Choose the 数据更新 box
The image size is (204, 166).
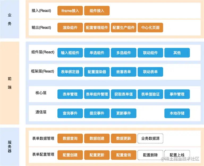click(124, 138)
